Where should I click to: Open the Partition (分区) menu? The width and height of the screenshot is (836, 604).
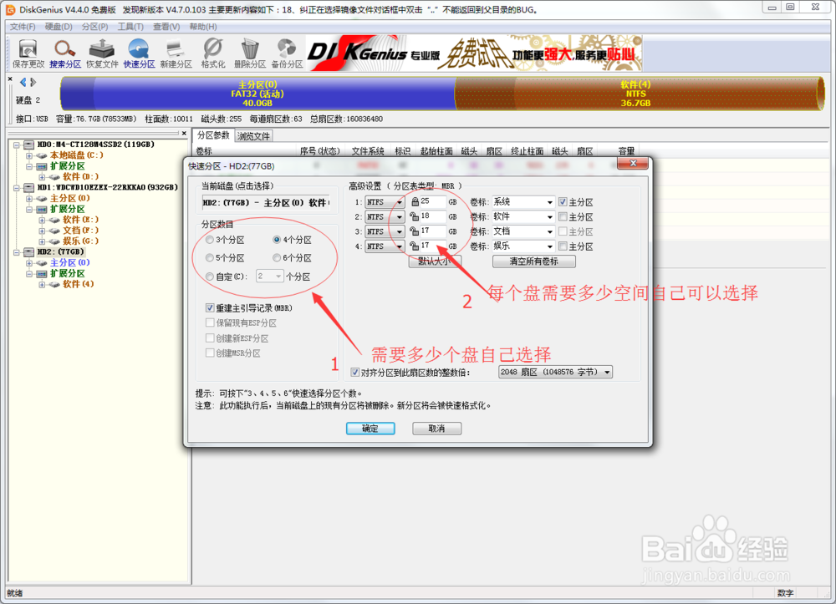[95, 27]
